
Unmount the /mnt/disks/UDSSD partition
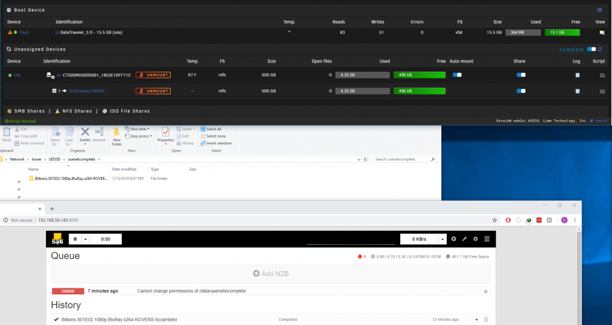click(153, 91)
